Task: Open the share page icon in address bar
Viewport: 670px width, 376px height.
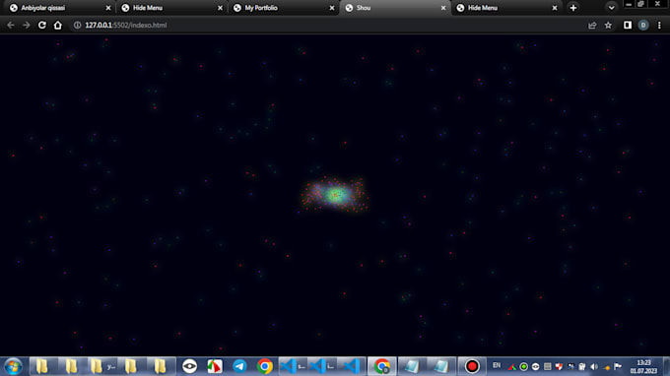Action: click(x=592, y=26)
